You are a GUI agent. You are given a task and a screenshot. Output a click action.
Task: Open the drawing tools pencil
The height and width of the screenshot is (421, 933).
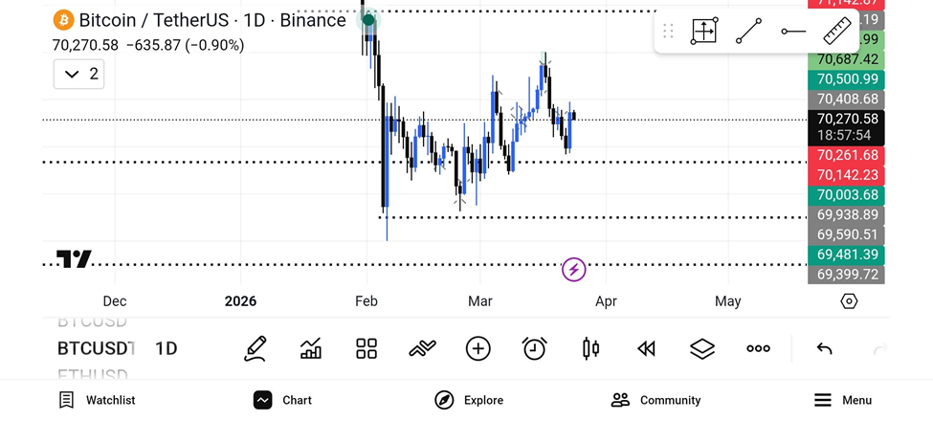pyautogui.click(x=255, y=348)
